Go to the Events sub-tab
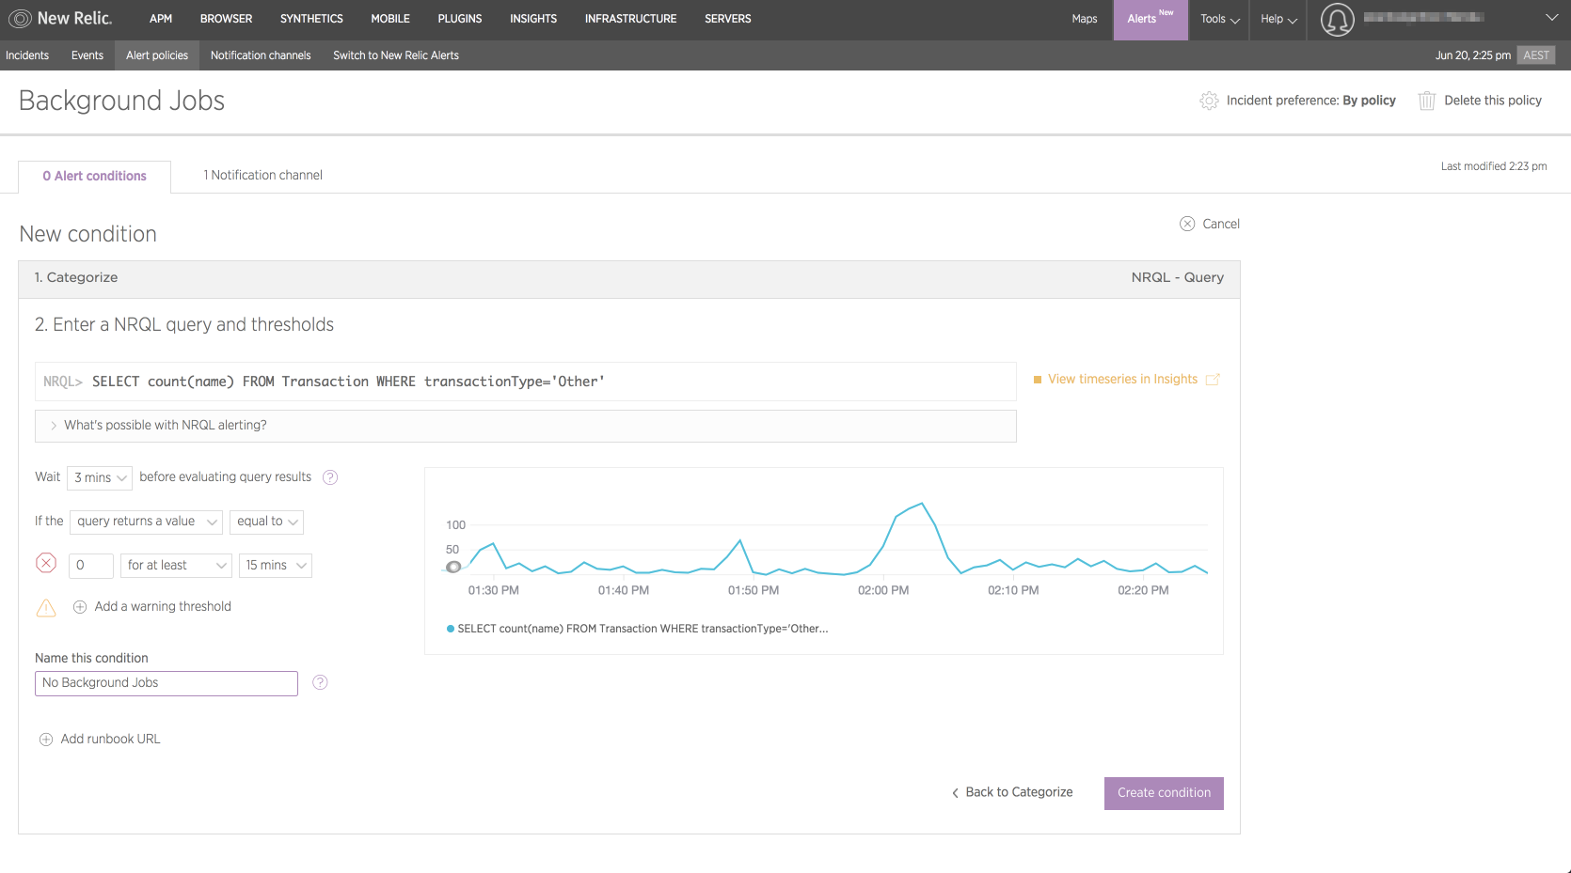 tap(87, 55)
